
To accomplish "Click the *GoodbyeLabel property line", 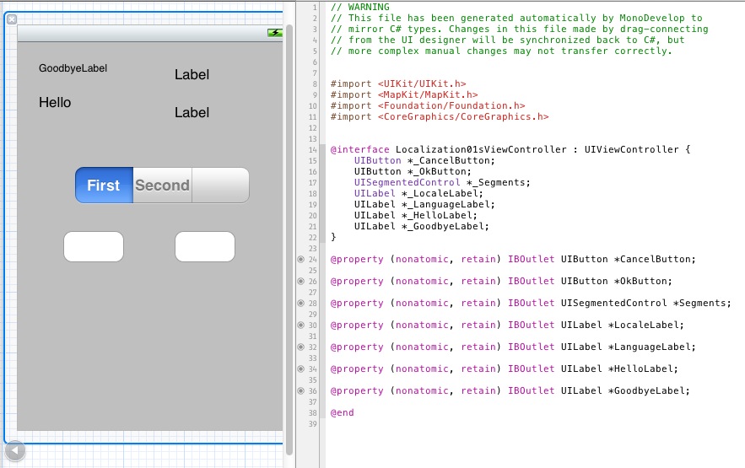I will tap(510, 390).
